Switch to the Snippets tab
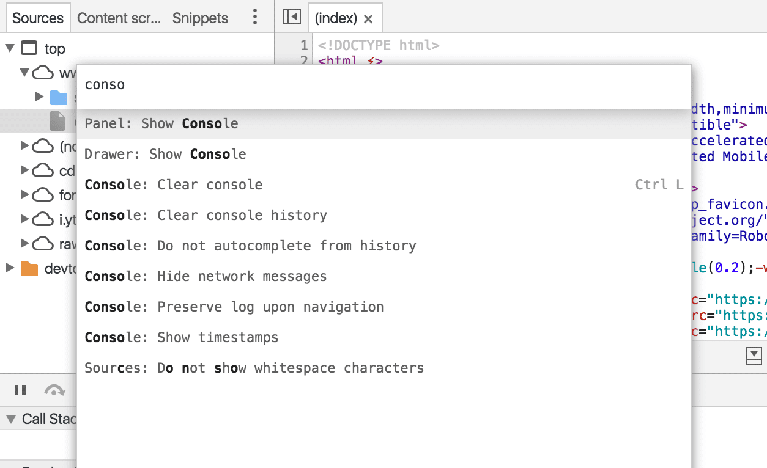Screen dimensions: 767x468 (x=199, y=18)
